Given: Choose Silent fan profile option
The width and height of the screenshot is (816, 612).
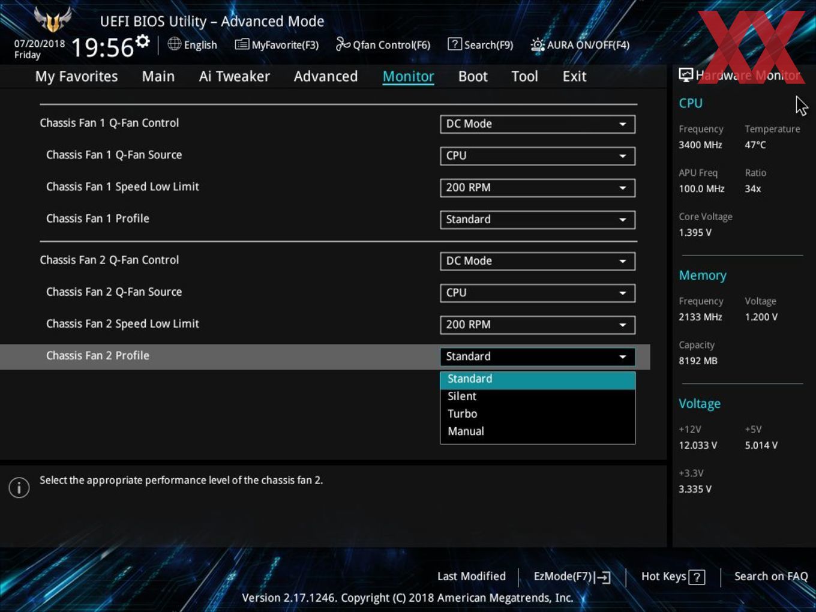Looking at the screenshot, I should click(538, 397).
